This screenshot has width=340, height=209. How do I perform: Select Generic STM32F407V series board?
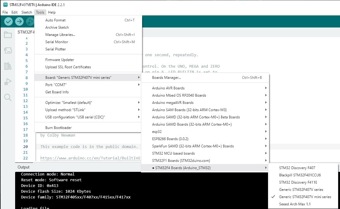[303, 190]
